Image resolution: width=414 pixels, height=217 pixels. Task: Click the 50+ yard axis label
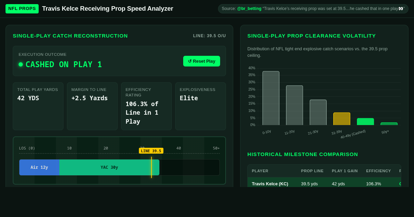click(216, 148)
